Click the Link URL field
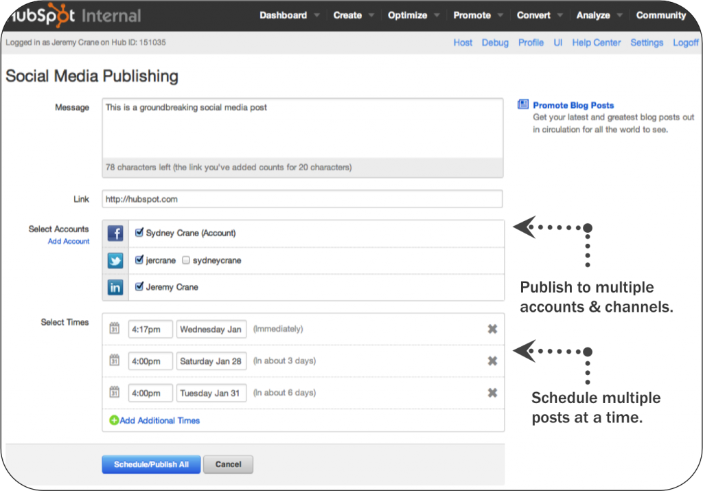This screenshot has width=703, height=491. pyautogui.click(x=303, y=199)
